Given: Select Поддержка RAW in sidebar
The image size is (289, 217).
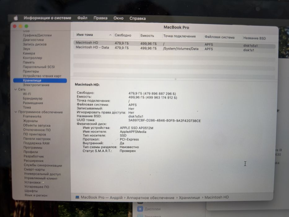Looking at the screenshot, I should coord(37,143).
